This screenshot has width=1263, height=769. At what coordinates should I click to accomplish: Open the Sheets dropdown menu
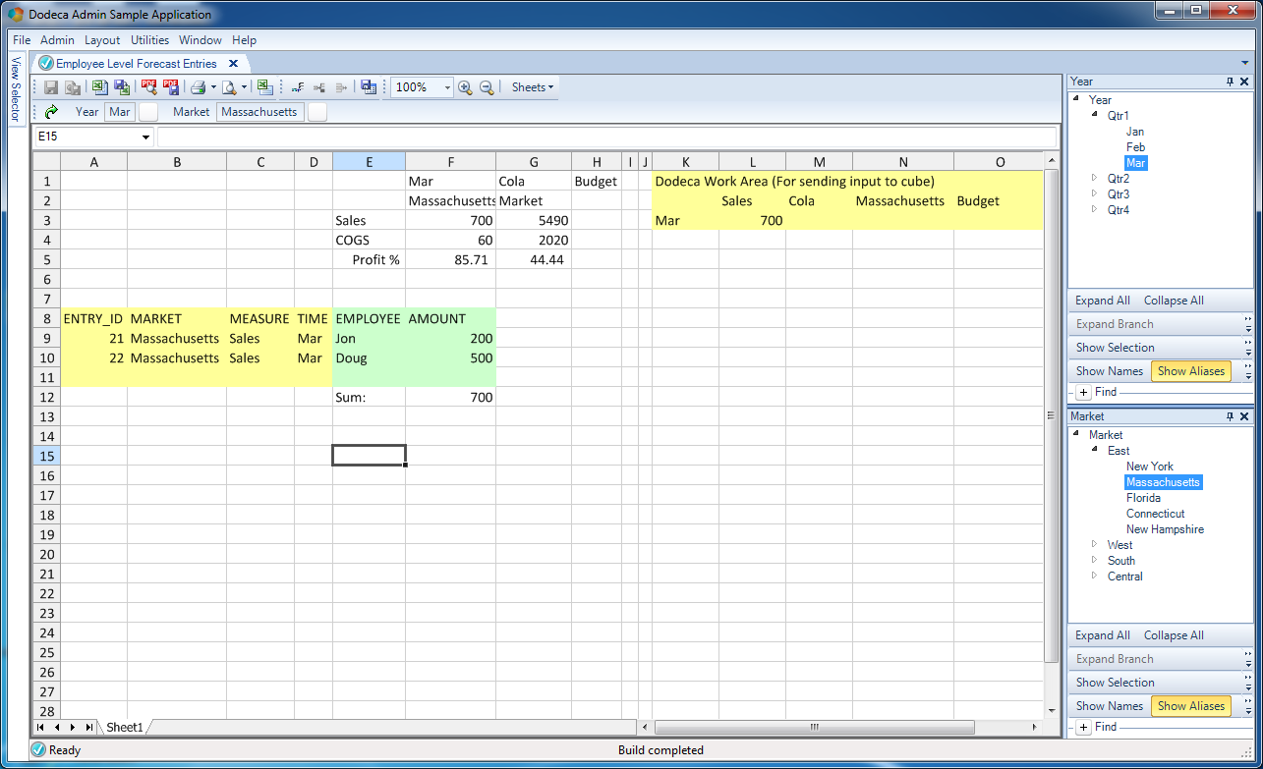(533, 87)
